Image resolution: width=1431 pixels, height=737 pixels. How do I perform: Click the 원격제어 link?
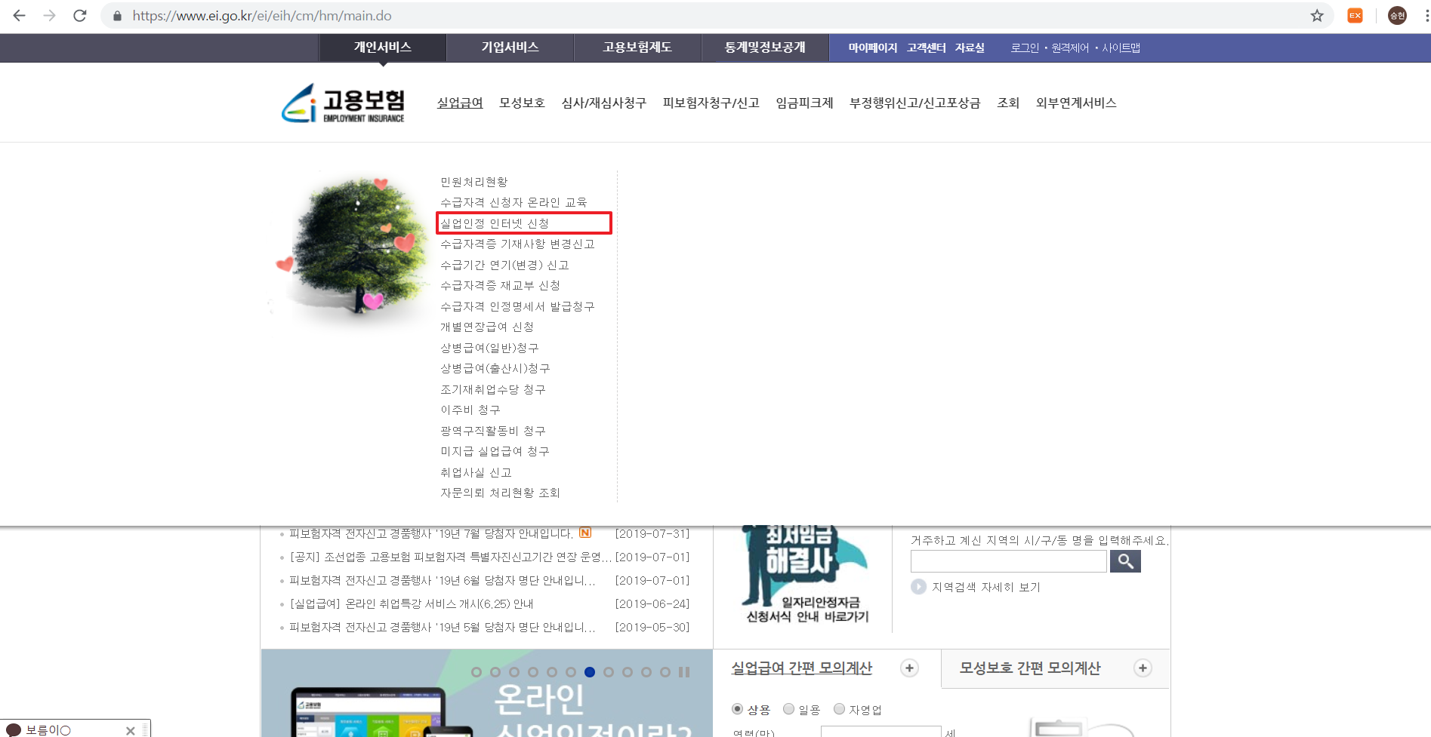tap(1070, 48)
